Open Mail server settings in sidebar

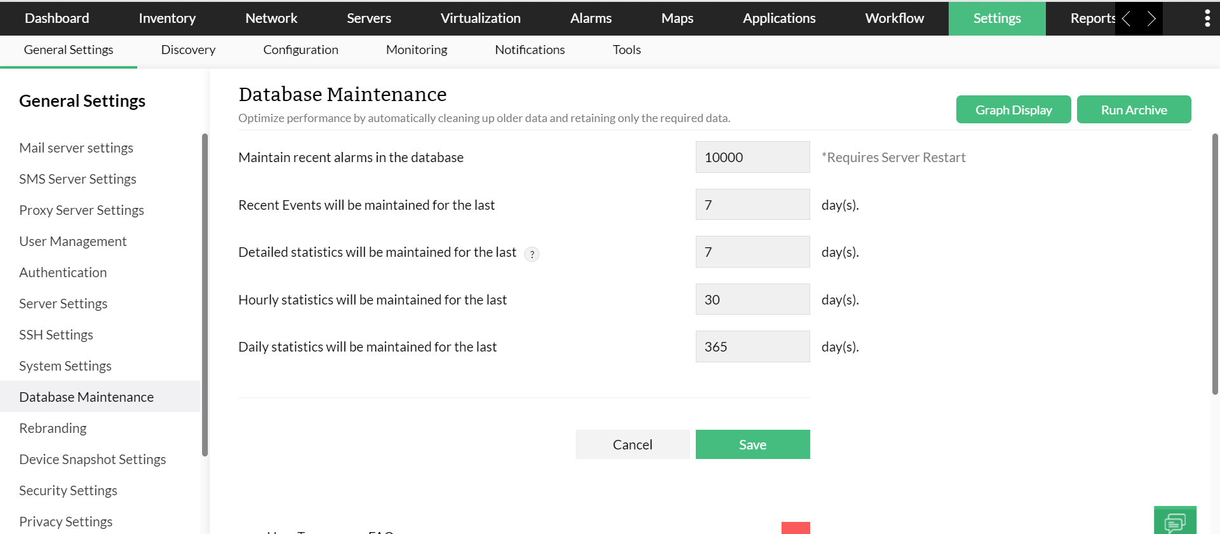pyautogui.click(x=76, y=147)
